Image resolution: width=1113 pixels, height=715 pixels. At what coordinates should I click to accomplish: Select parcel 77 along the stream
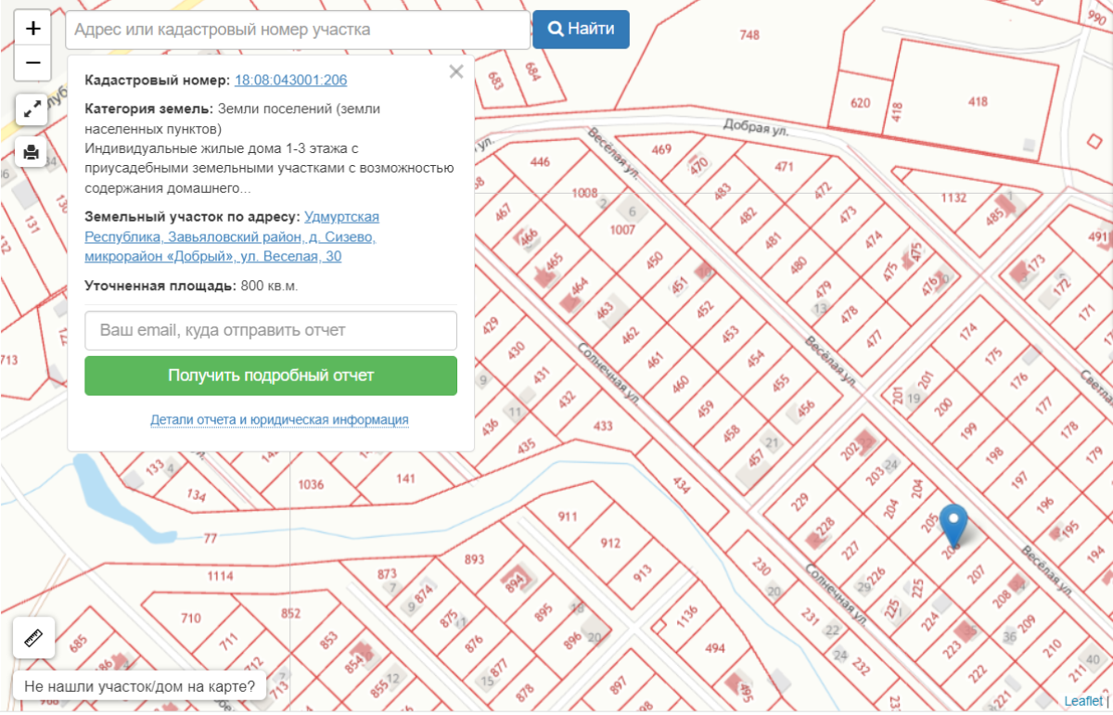click(210, 538)
